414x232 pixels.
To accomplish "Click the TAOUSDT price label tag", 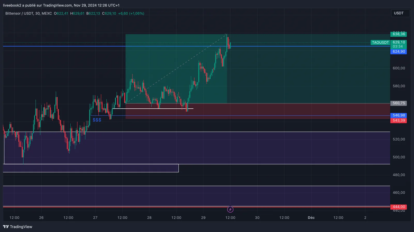I will 380,43.
